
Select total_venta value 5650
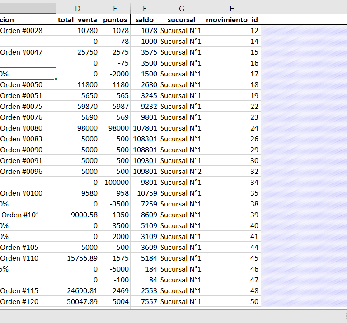tap(77, 95)
